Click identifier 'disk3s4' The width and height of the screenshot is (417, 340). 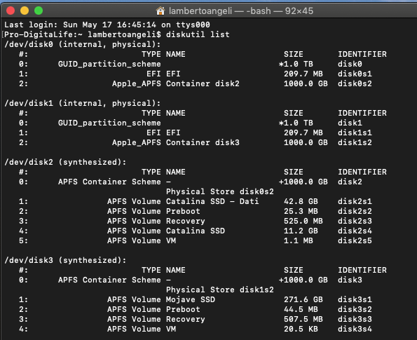pyautogui.click(x=355, y=329)
